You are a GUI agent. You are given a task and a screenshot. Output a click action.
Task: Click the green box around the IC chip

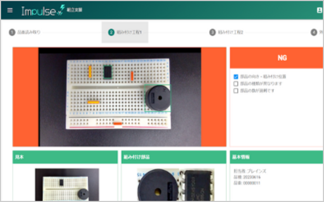tap(108, 72)
